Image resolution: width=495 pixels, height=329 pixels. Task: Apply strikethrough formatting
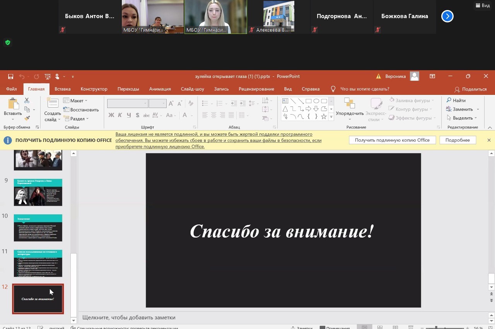147,115
